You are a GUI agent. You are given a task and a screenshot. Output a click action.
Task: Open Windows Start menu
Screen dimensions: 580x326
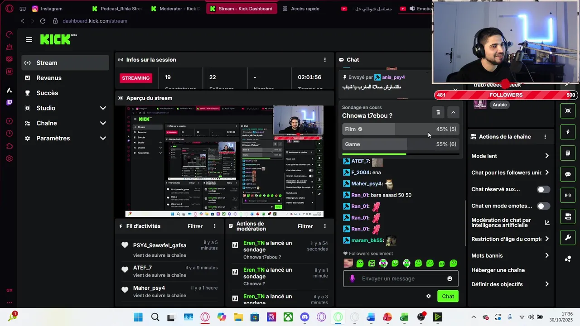tap(138, 317)
